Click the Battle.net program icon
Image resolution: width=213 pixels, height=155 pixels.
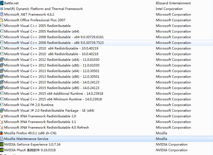pyautogui.click(x=2, y=3)
